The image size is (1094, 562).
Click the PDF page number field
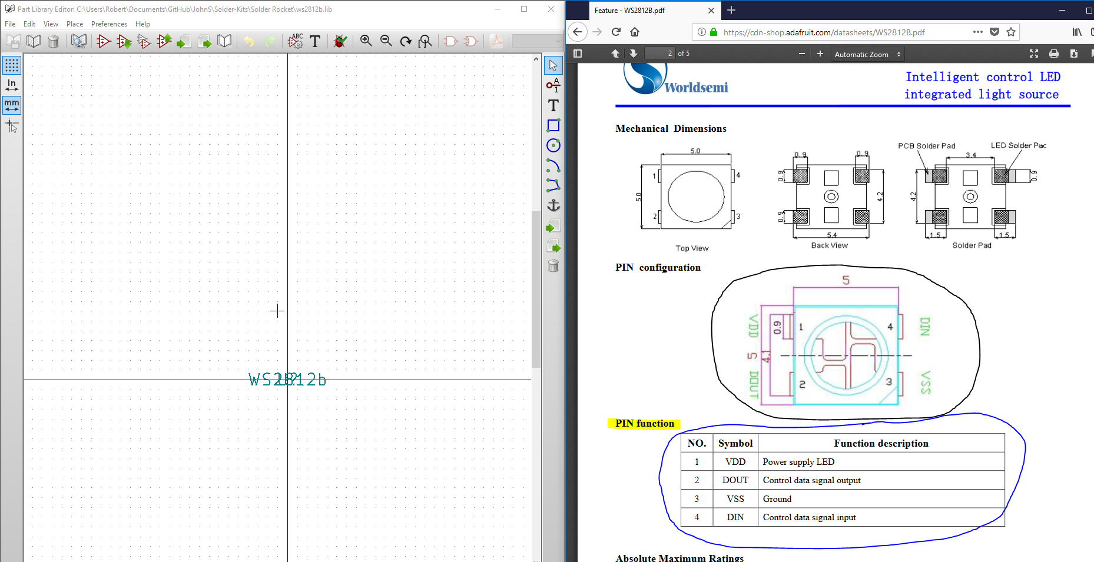click(x=659, y=54)
